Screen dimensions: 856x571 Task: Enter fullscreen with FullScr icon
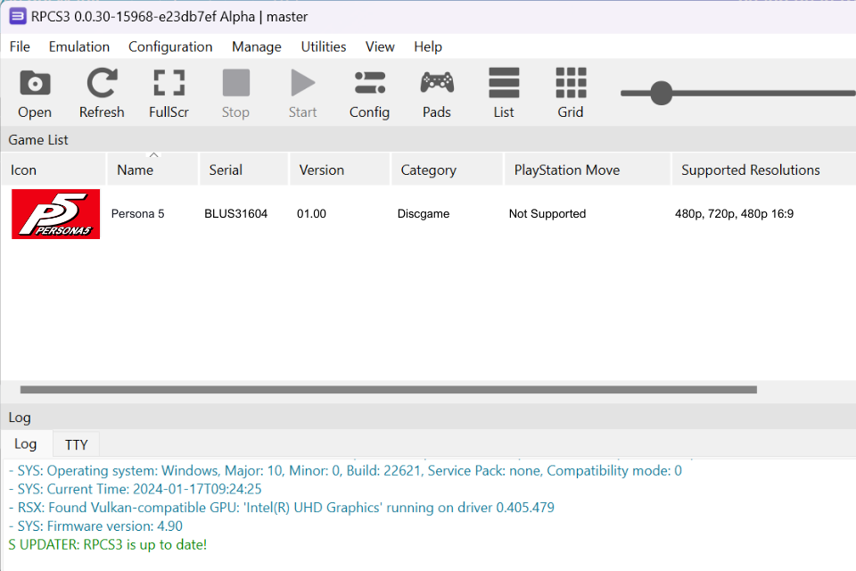pyautogui.click(x=169, y=93)
